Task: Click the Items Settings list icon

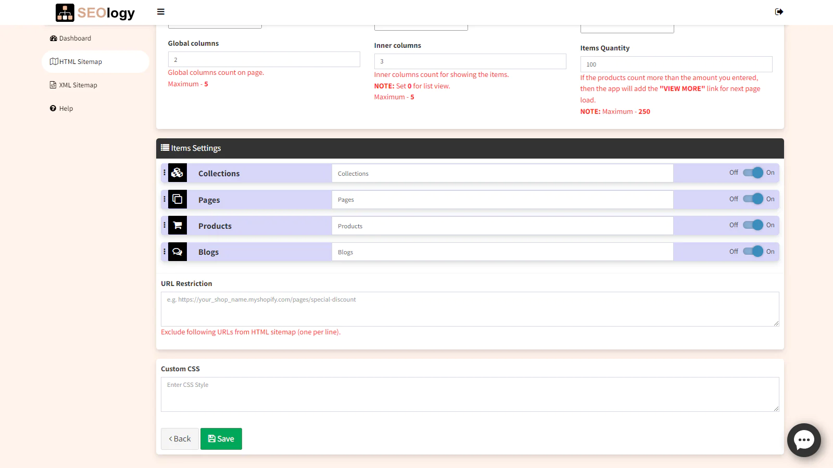Action: tap(165, 148)
